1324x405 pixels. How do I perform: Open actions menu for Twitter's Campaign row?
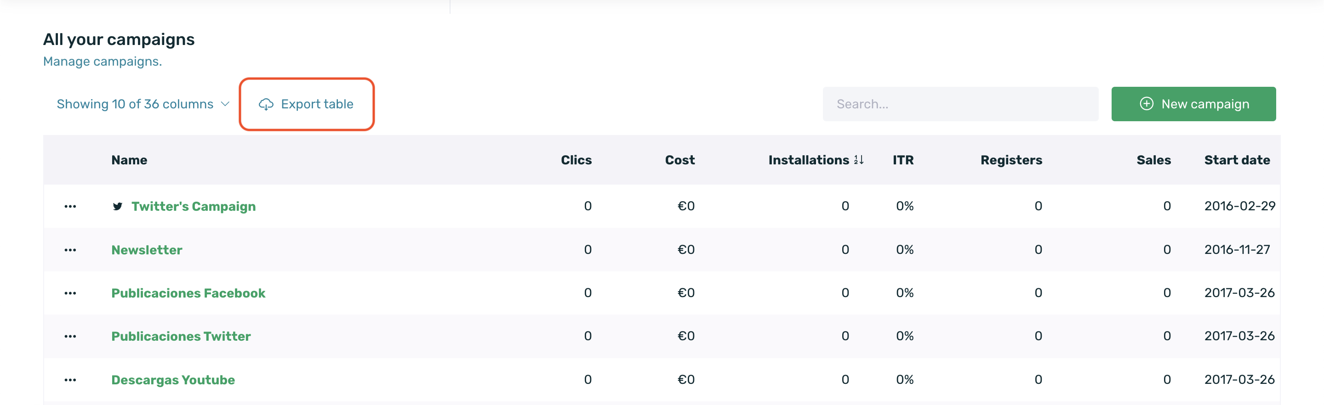point(70,206)
